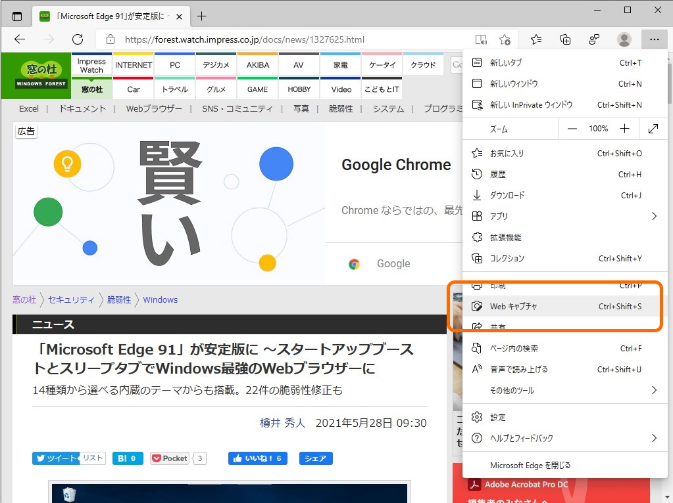Switch to the GAME section tab

pyautogui.click(x=257, y=89)
